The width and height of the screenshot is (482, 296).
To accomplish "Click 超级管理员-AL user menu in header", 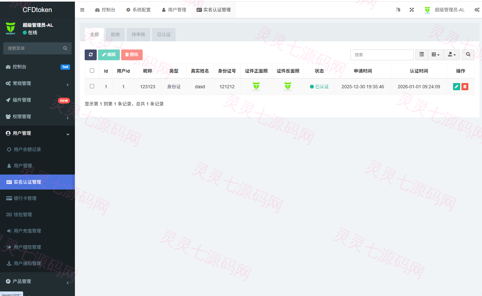I will 445,10.
